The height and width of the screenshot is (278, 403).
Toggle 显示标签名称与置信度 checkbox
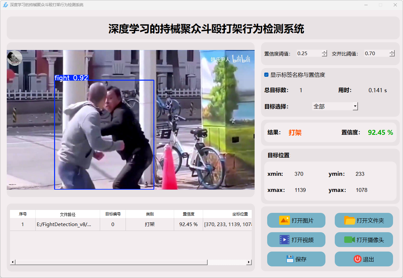[267, 75]
